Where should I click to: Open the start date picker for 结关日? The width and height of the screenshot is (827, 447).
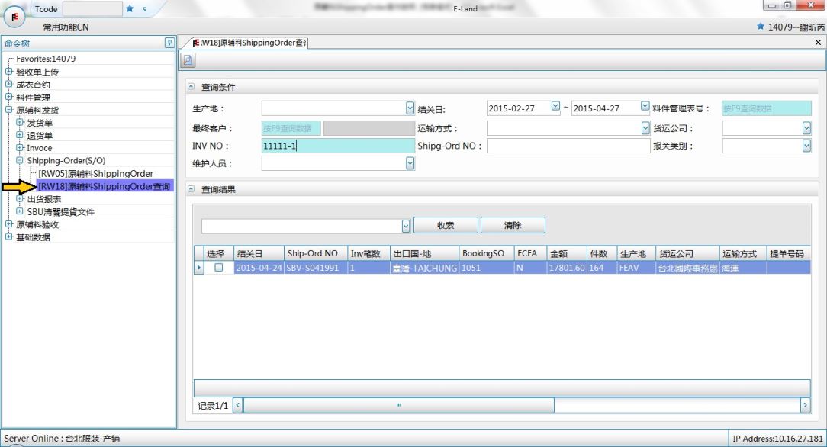click(555, 108)
